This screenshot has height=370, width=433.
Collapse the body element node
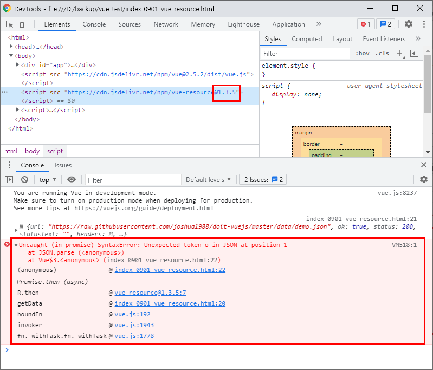[11, 55]
